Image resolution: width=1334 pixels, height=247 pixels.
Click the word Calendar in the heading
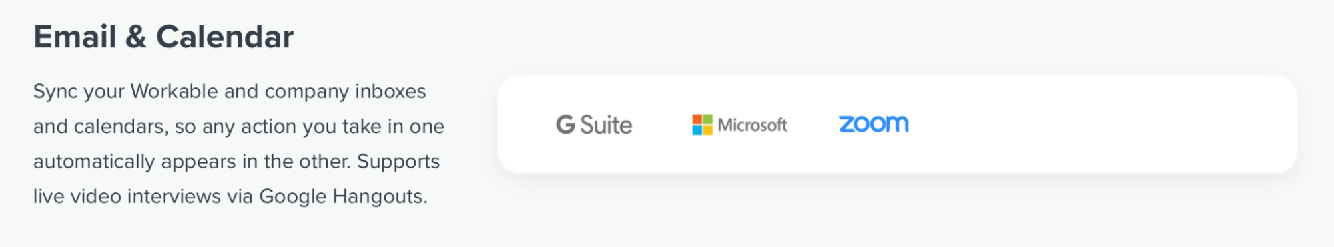[x=225, y=37]
